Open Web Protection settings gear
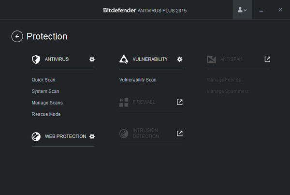This screenshot has height=195, width=290. 92,136
